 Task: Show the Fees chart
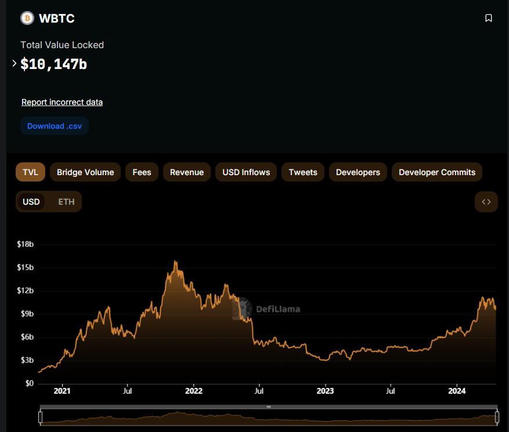click(142, 172)
